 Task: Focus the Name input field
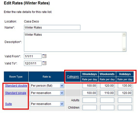52,28
